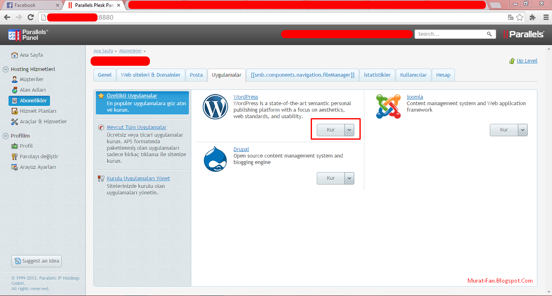This screenshot has width=552, height=296.
Task: Open the Chrome menu icon
Action: coord(546,17)
